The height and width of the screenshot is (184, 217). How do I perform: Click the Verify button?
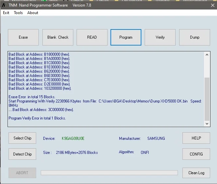coord(160,37)
